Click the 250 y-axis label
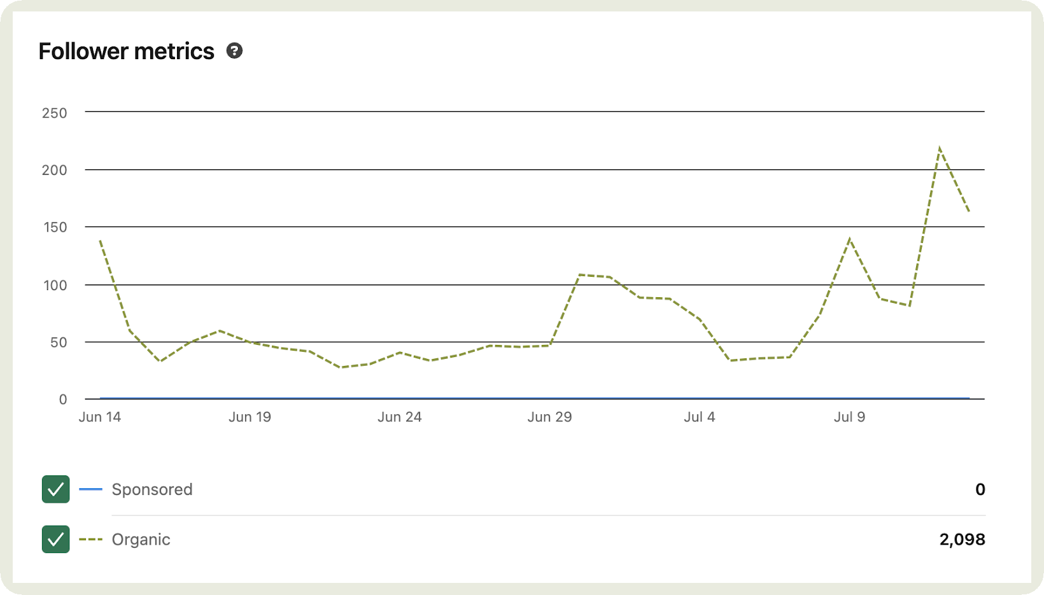Image resolution: width=1044 pixels, height=595 pixels. 56,112
